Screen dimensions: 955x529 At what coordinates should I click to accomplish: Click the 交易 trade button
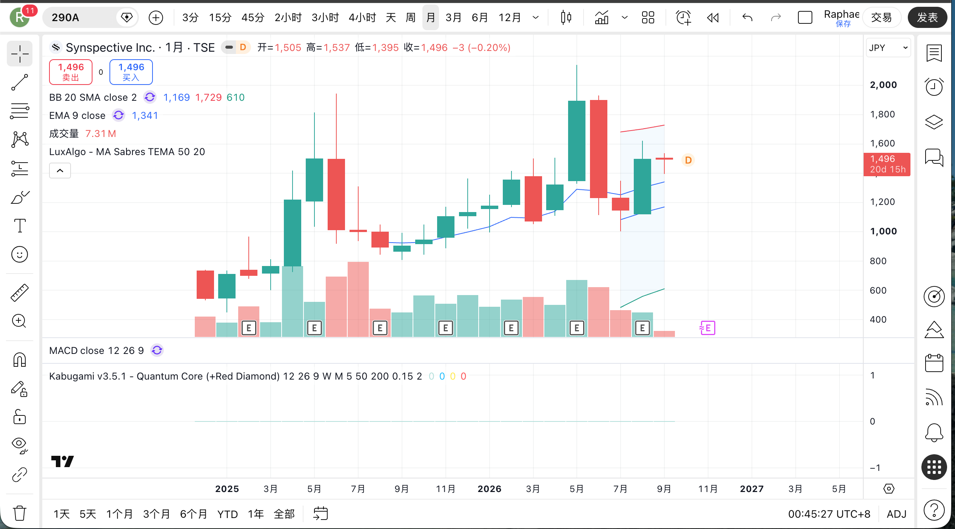pyautogui.click(x=881, y=17)
